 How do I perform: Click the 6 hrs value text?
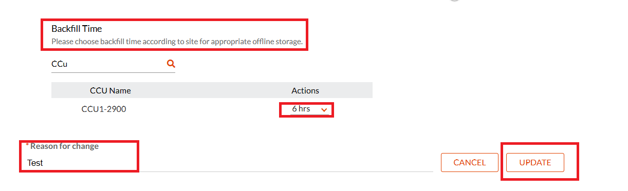(x=301, y=109)
